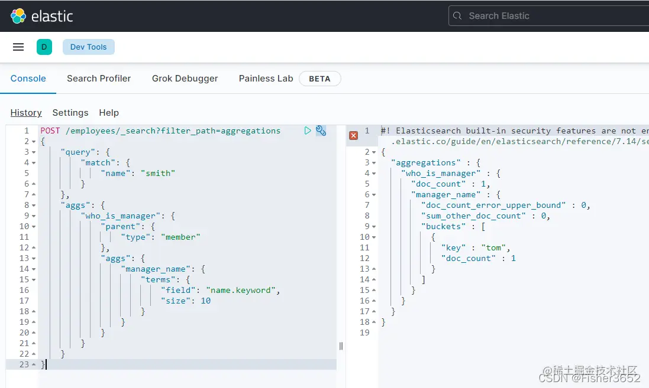Image resolution: width=649 pixels, height=388 pixels.
Task: Collapse the nested "aggs" block at line 13
Action: click(x=34, y=258)
